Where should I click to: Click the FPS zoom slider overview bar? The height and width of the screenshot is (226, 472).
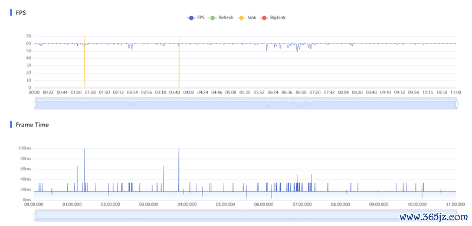pyautogui.click(x=245, y=104)
